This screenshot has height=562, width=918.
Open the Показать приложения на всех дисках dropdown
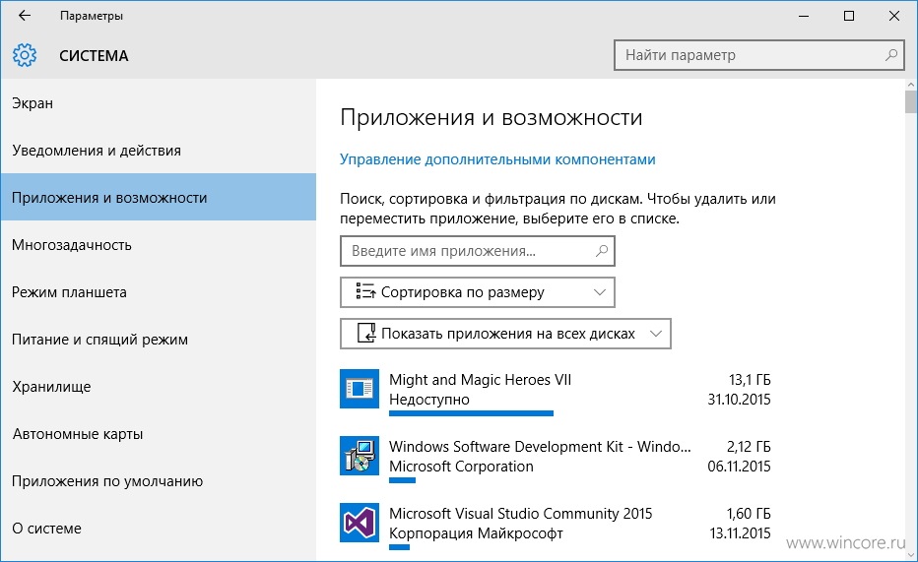coord(505,334)
